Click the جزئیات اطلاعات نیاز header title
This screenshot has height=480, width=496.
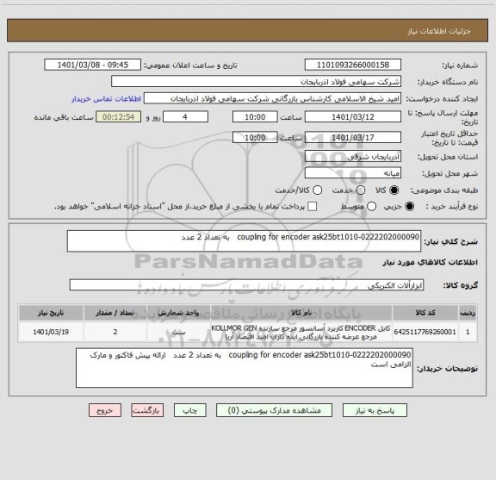[x=439, y=31]
